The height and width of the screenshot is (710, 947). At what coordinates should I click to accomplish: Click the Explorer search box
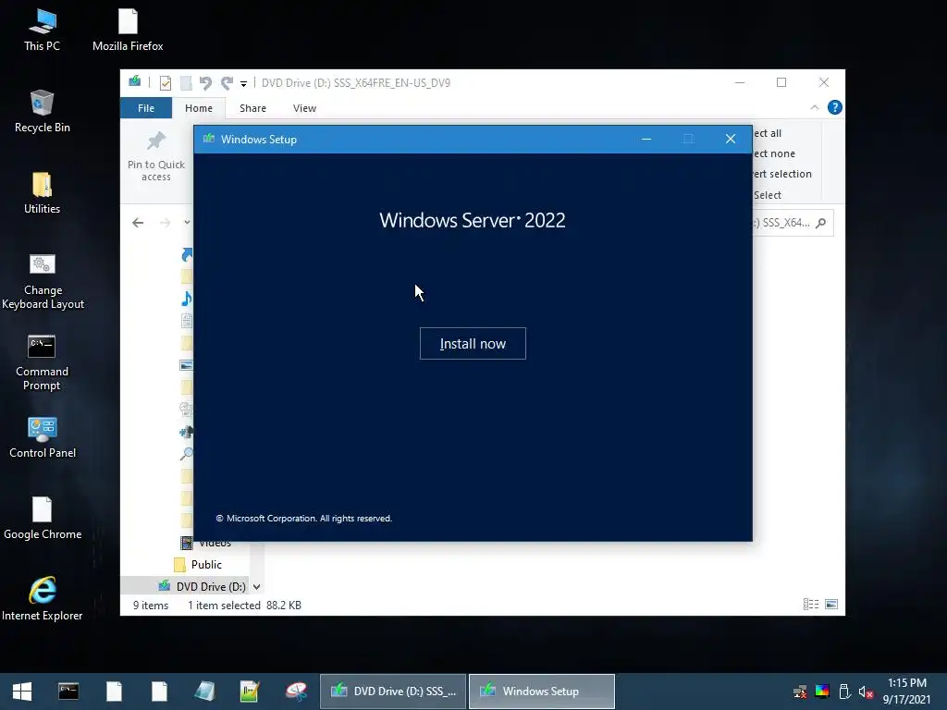coord(793,223)
